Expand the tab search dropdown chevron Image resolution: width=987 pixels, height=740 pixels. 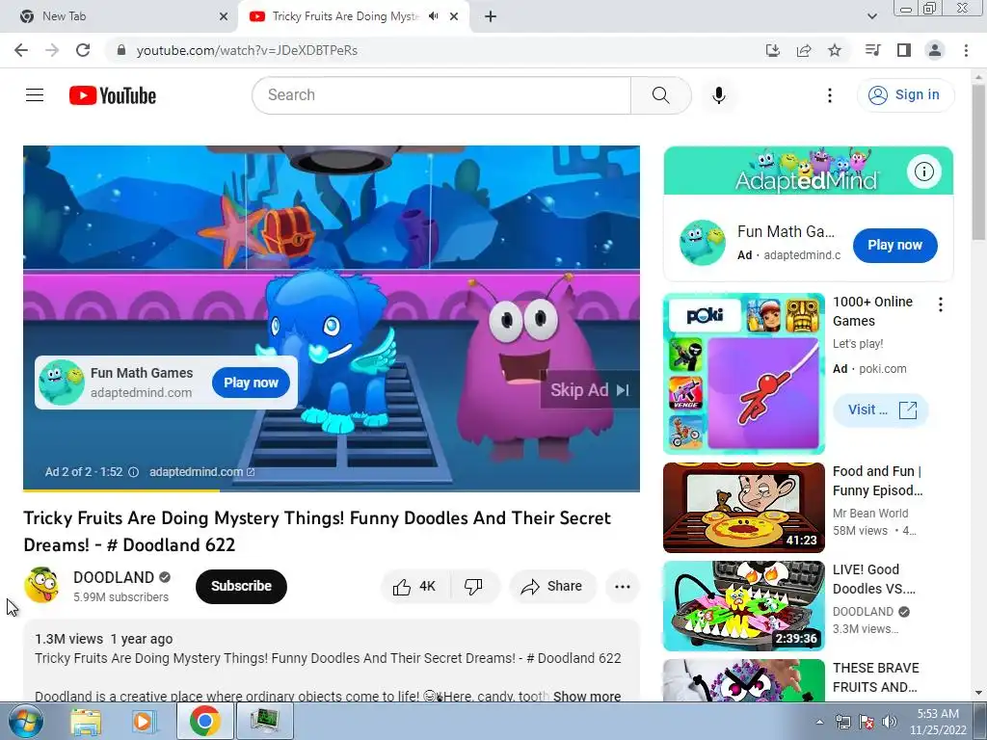click(871, 16)
